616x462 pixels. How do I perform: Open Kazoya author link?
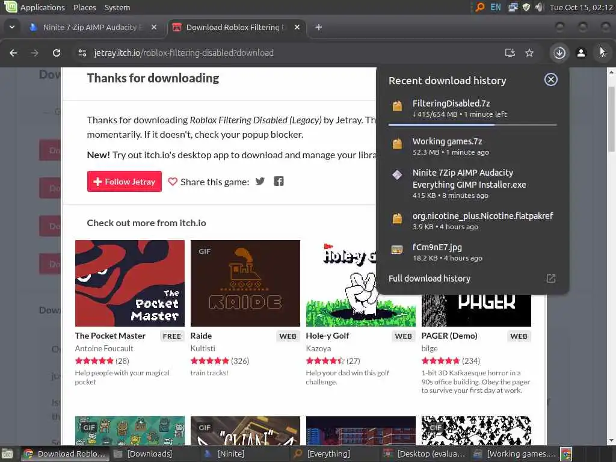point(319,348)
